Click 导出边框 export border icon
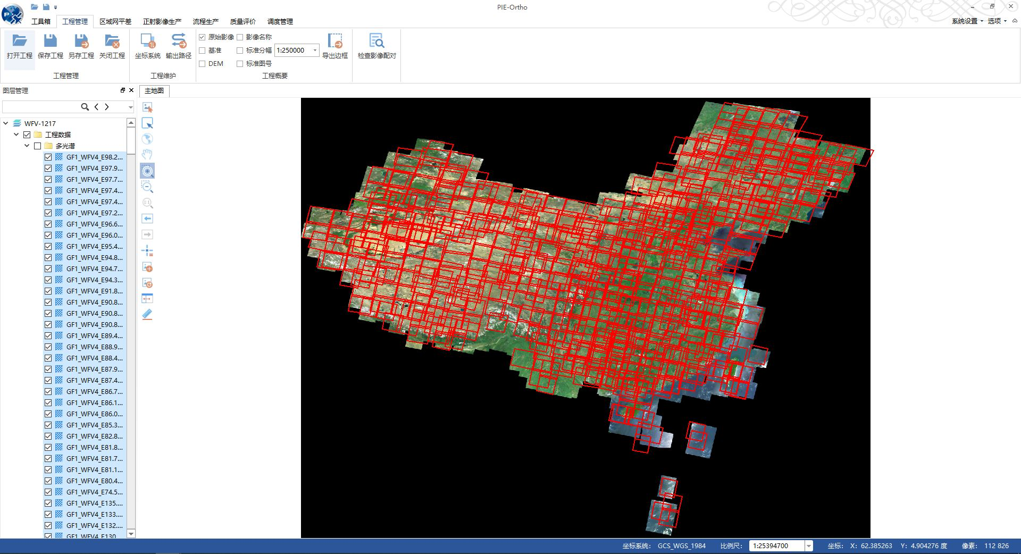 click(335, 47)
